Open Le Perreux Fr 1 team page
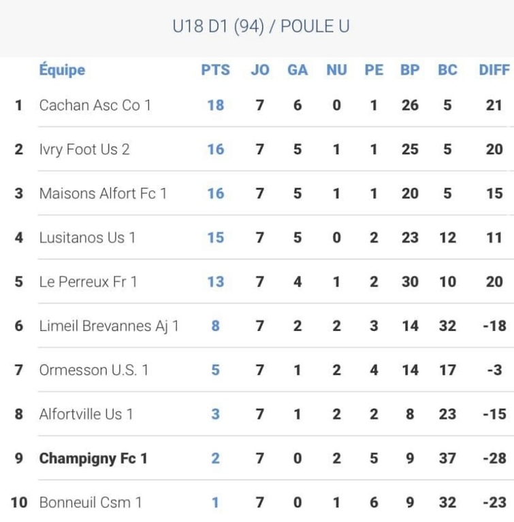Viewport: 514px width, 522px height. [88, 281]
